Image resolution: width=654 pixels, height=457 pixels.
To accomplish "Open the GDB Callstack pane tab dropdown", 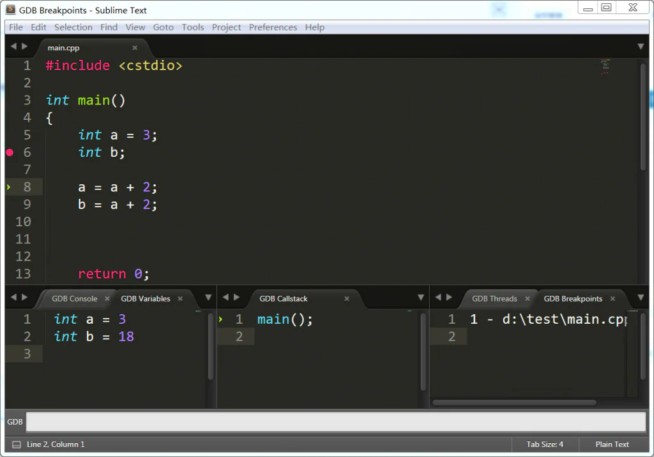I will pos(421,298).
